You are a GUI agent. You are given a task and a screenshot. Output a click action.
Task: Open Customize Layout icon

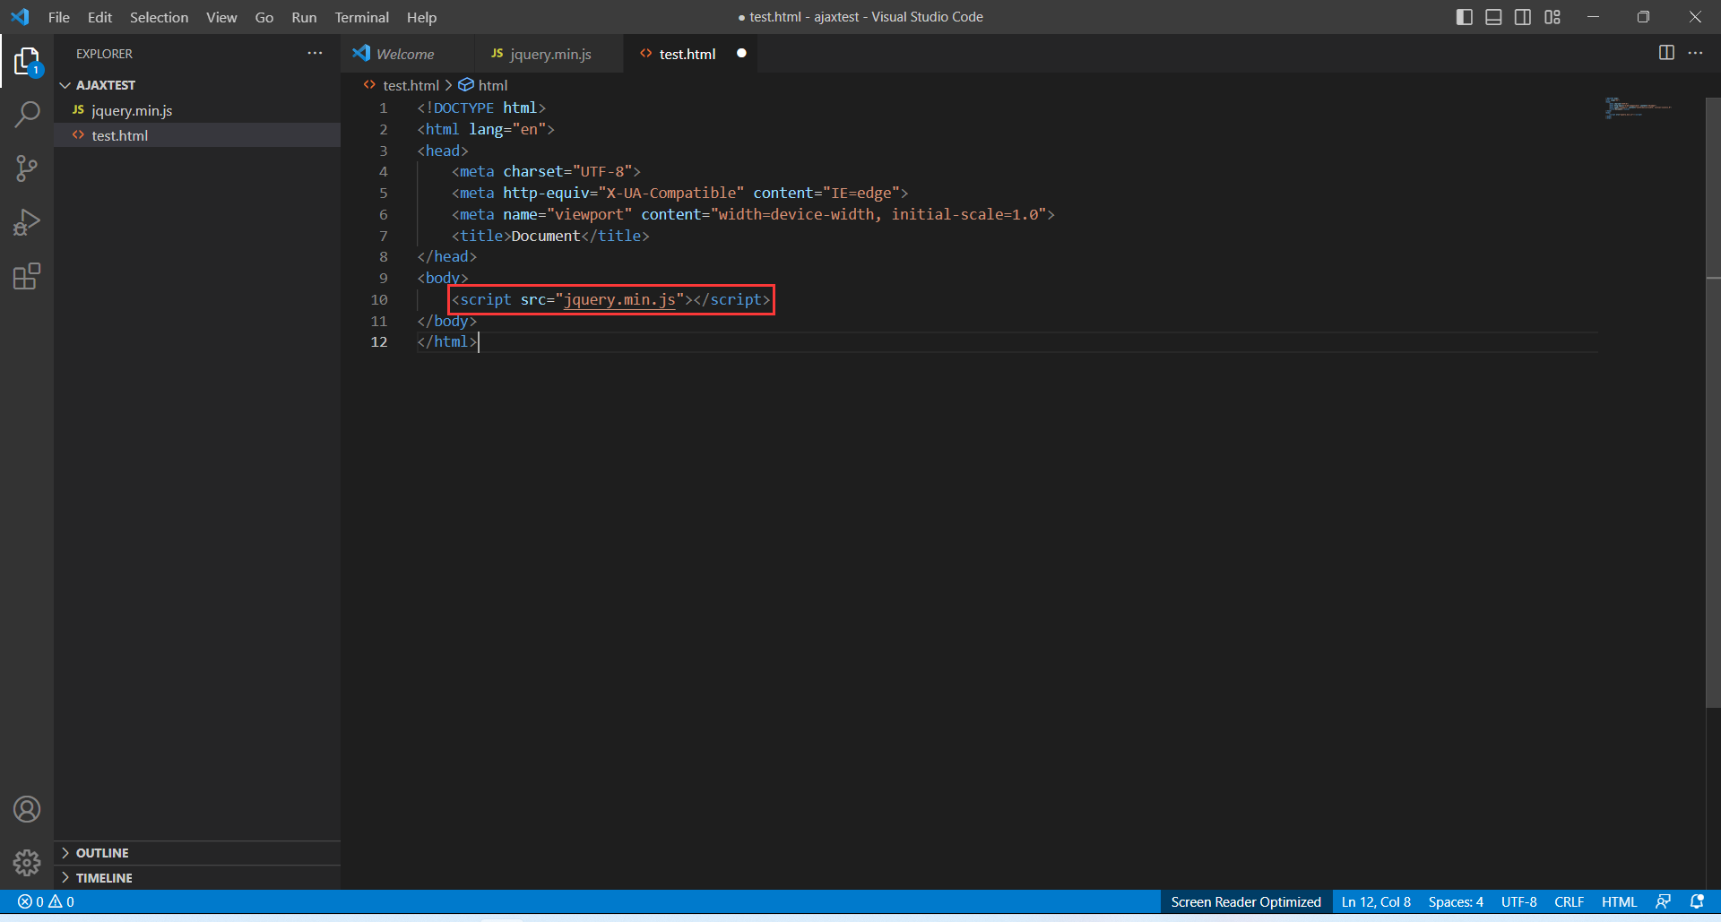(x=1552, y=17)
